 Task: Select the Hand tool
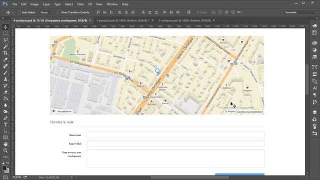pos(5,144)
